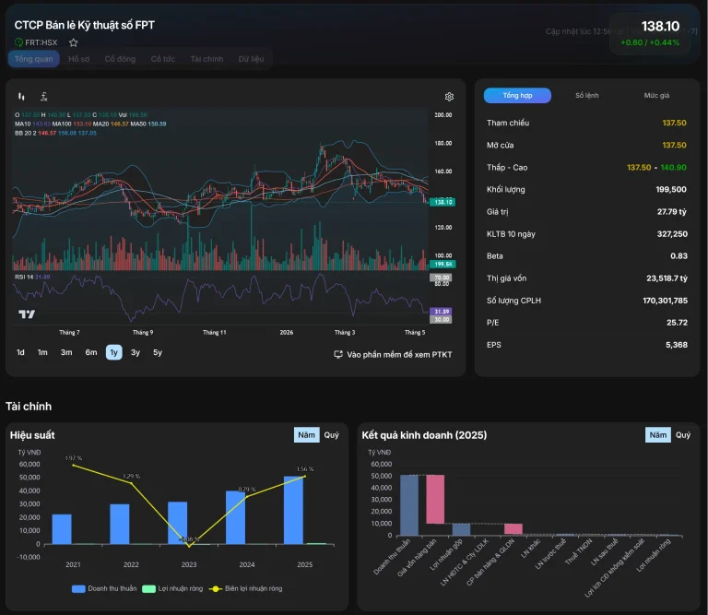The width and height of the screenshot is (708, 615).
Task: Click EPS value 5,368
Action: (677, 345)
